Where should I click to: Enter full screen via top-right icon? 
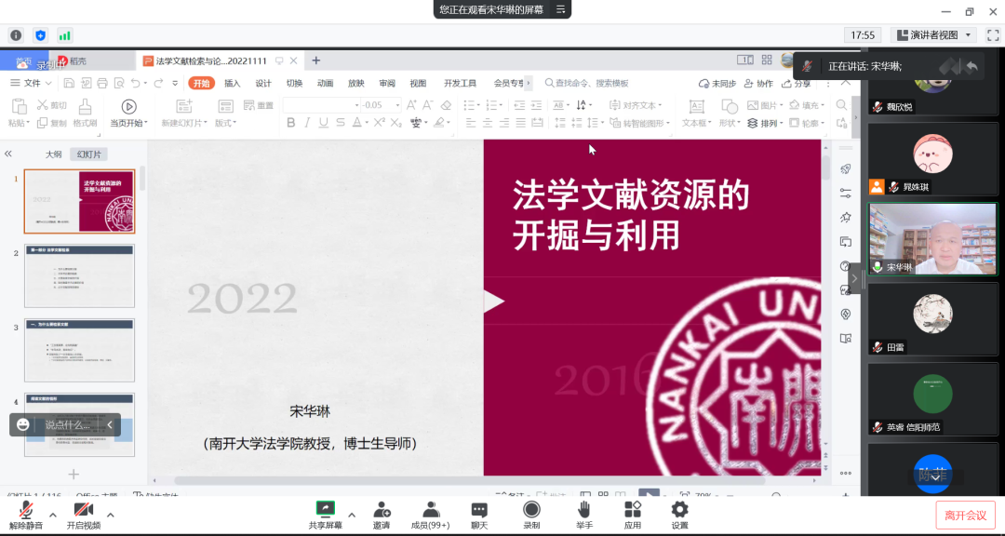992,35
